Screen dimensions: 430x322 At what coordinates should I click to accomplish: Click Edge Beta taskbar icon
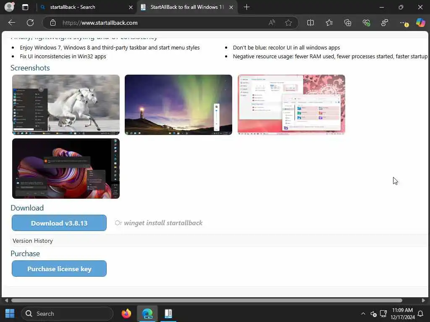[x=147, y=314]
